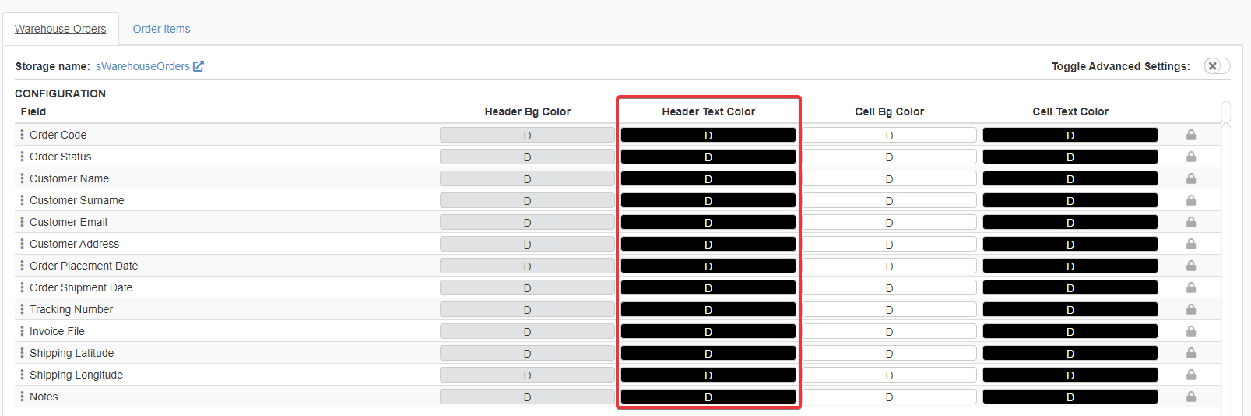
Task: Click Header Text Color swatch for Notes
Action: 708,397
